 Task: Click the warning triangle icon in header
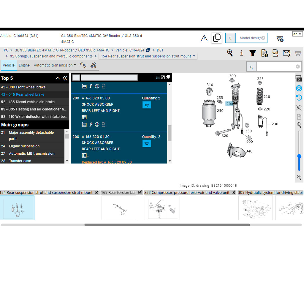coord(204,38)
